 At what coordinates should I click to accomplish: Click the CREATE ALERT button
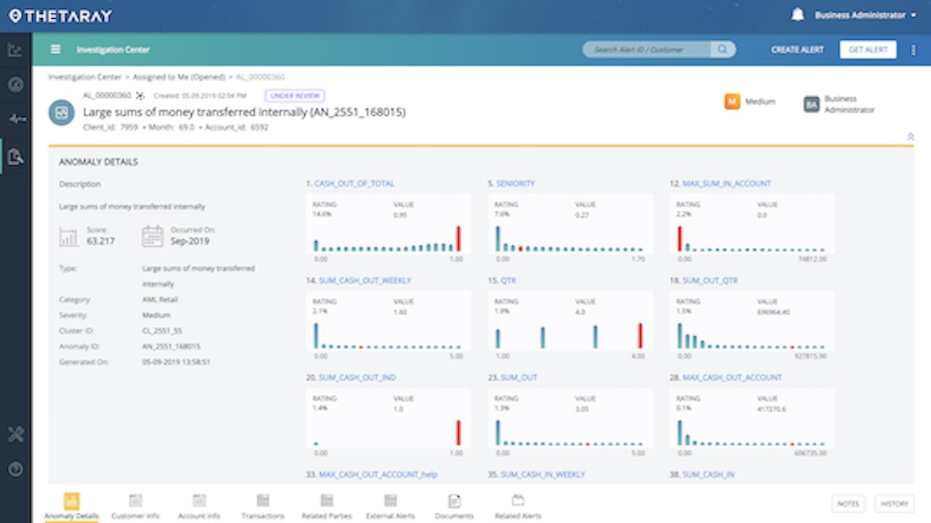797,49
